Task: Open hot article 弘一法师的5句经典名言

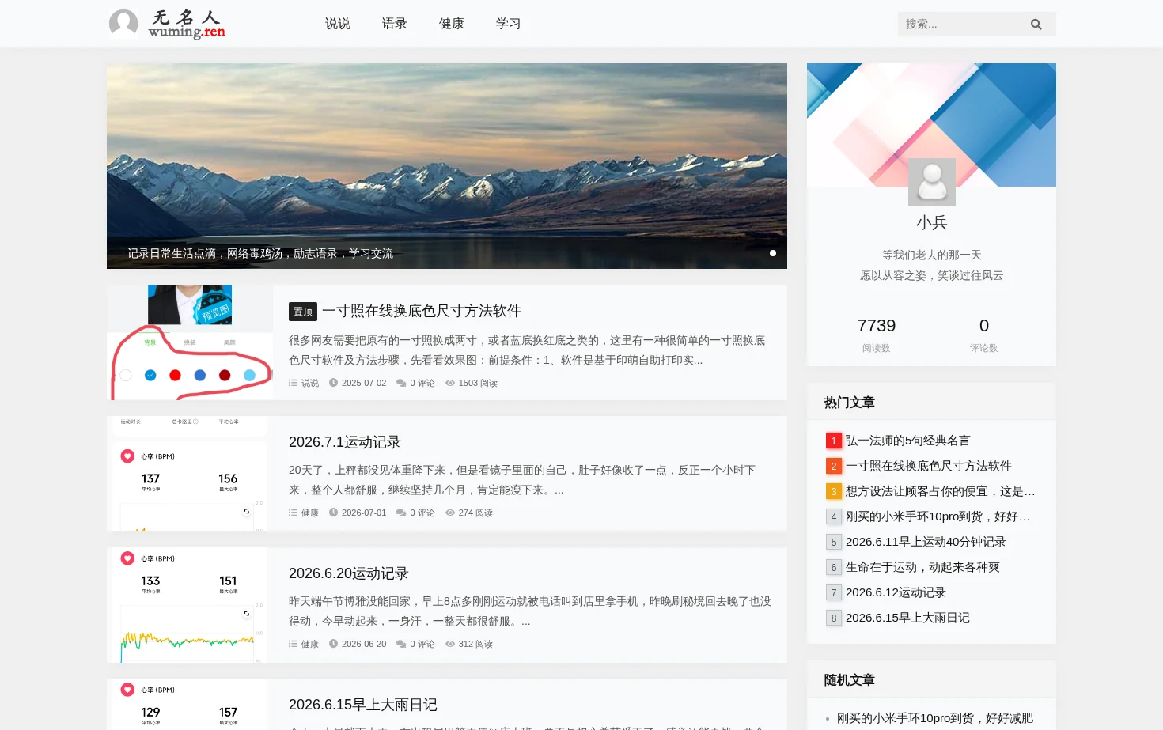Action: [x=908, y=441]
